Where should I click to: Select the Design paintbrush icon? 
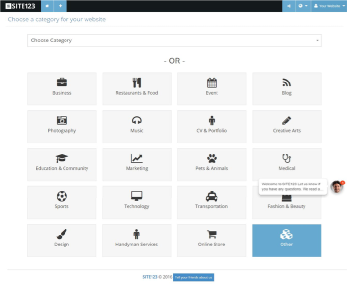62,234
